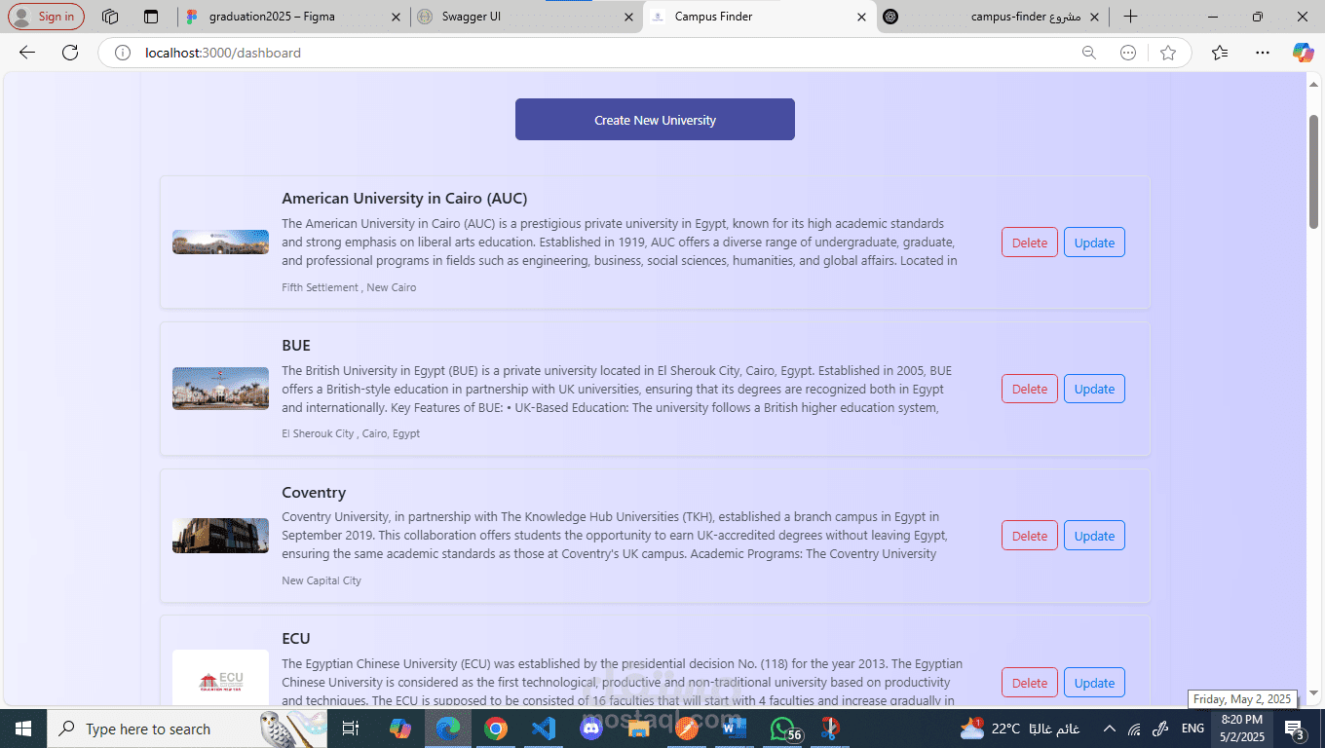The image size is (1325, 748).
Task: Click the Coventry building thumbnail
Action: [x=220, y=536]
